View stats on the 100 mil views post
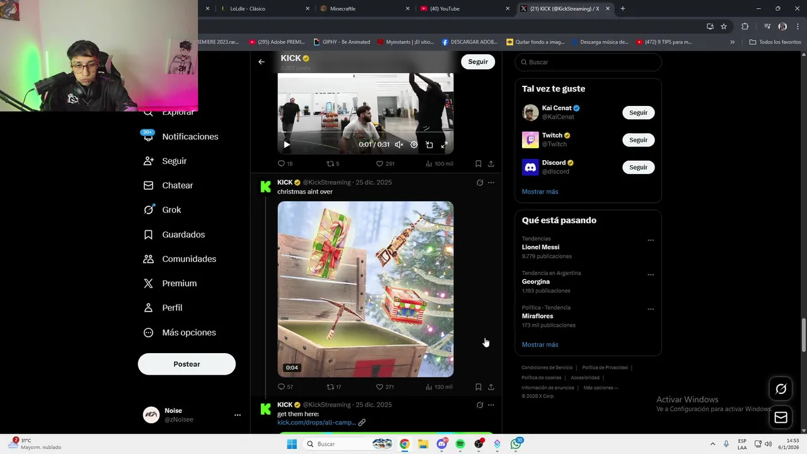 tap(439, 163)
